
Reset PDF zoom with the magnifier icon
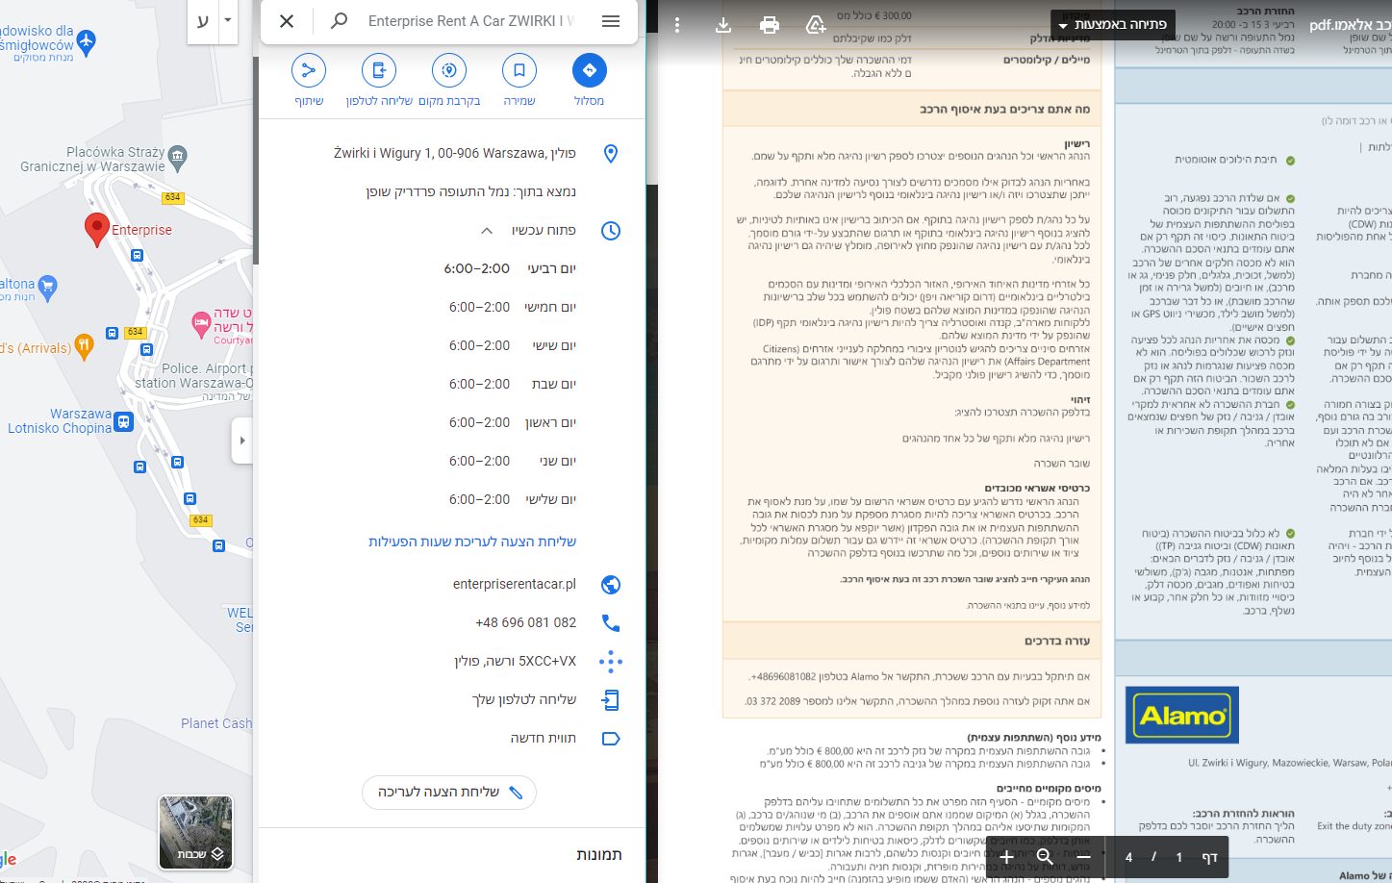coord(1045,856)
